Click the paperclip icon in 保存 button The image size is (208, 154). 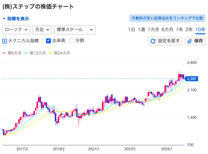point(190,41)
